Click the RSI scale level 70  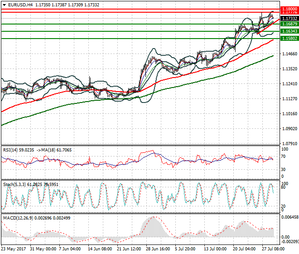(283, 156)
